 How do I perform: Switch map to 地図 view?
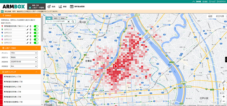point(210,16)
